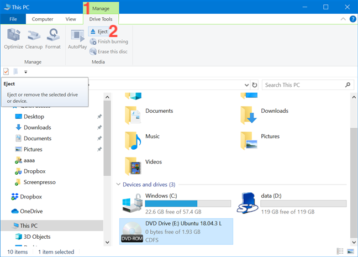The height and width of the screenshot is (257, 358).
Task: Open Help with the question mark icon
Action: point(352,19)
